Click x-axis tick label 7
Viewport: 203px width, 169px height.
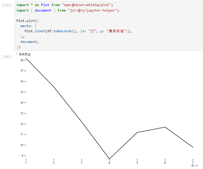pos(193,163)
